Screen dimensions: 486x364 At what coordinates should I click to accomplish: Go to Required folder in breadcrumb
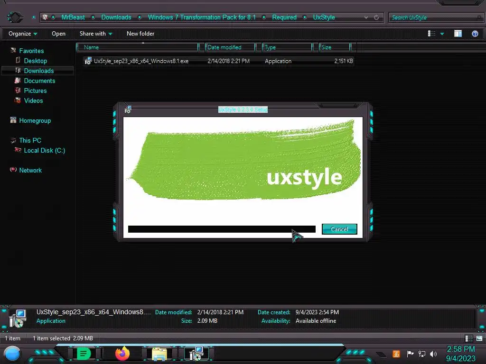284,18
